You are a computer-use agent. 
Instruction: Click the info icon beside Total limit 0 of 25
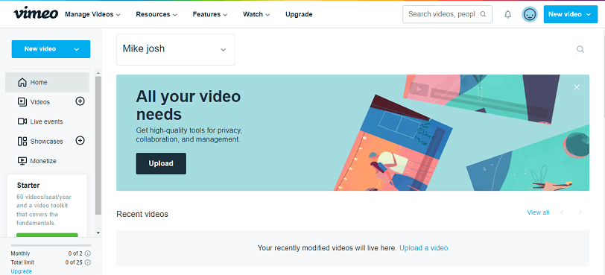point(88,262)
